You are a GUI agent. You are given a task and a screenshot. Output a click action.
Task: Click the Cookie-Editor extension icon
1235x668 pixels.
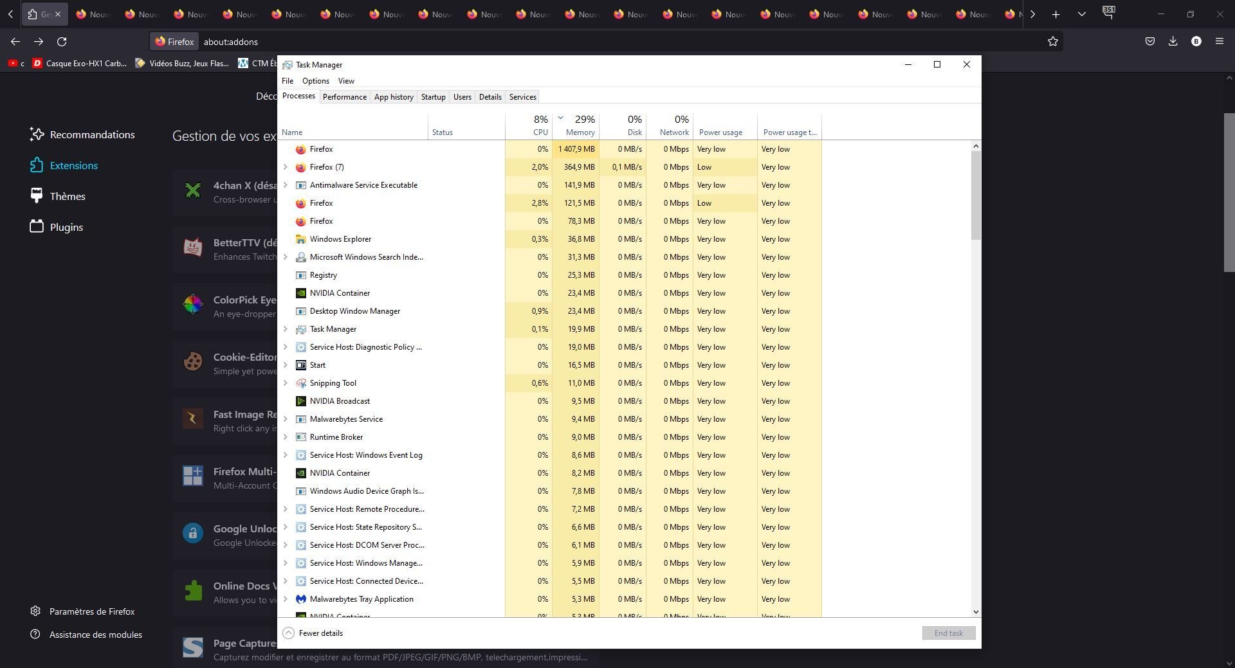click(x=193, y=361)
